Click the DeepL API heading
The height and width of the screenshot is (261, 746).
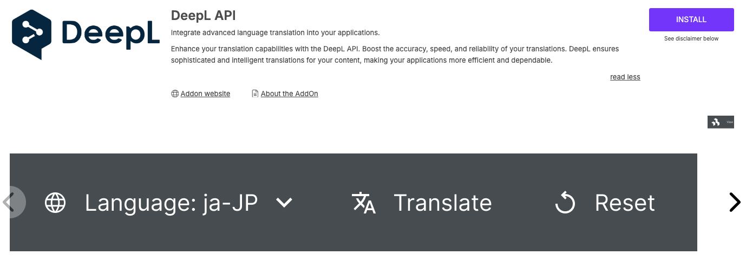[203, 15]
